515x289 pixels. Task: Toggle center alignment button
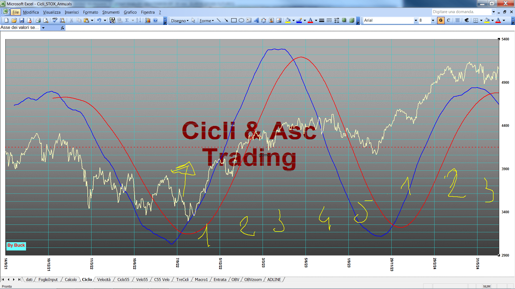tap(458, 20)
